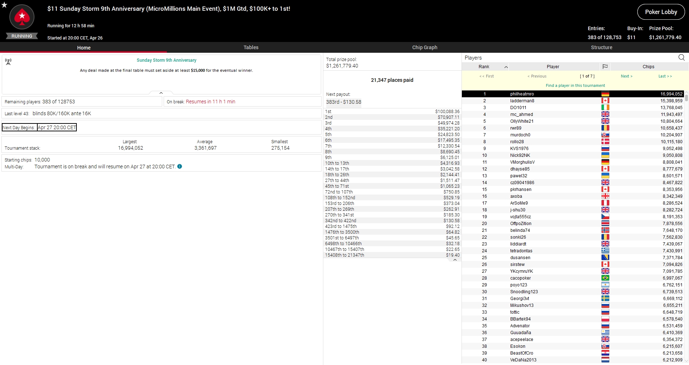
Task: Click the flag icon for rwr89
Action: point(605,128)
